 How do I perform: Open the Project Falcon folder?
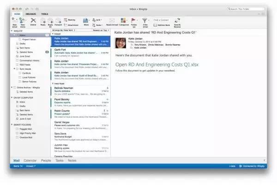click(x=29, y=39)
